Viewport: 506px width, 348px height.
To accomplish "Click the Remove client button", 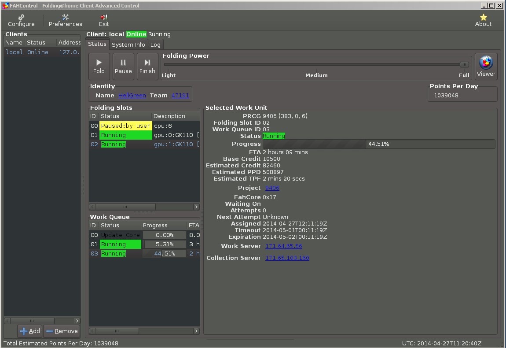I will coord(62,331).
